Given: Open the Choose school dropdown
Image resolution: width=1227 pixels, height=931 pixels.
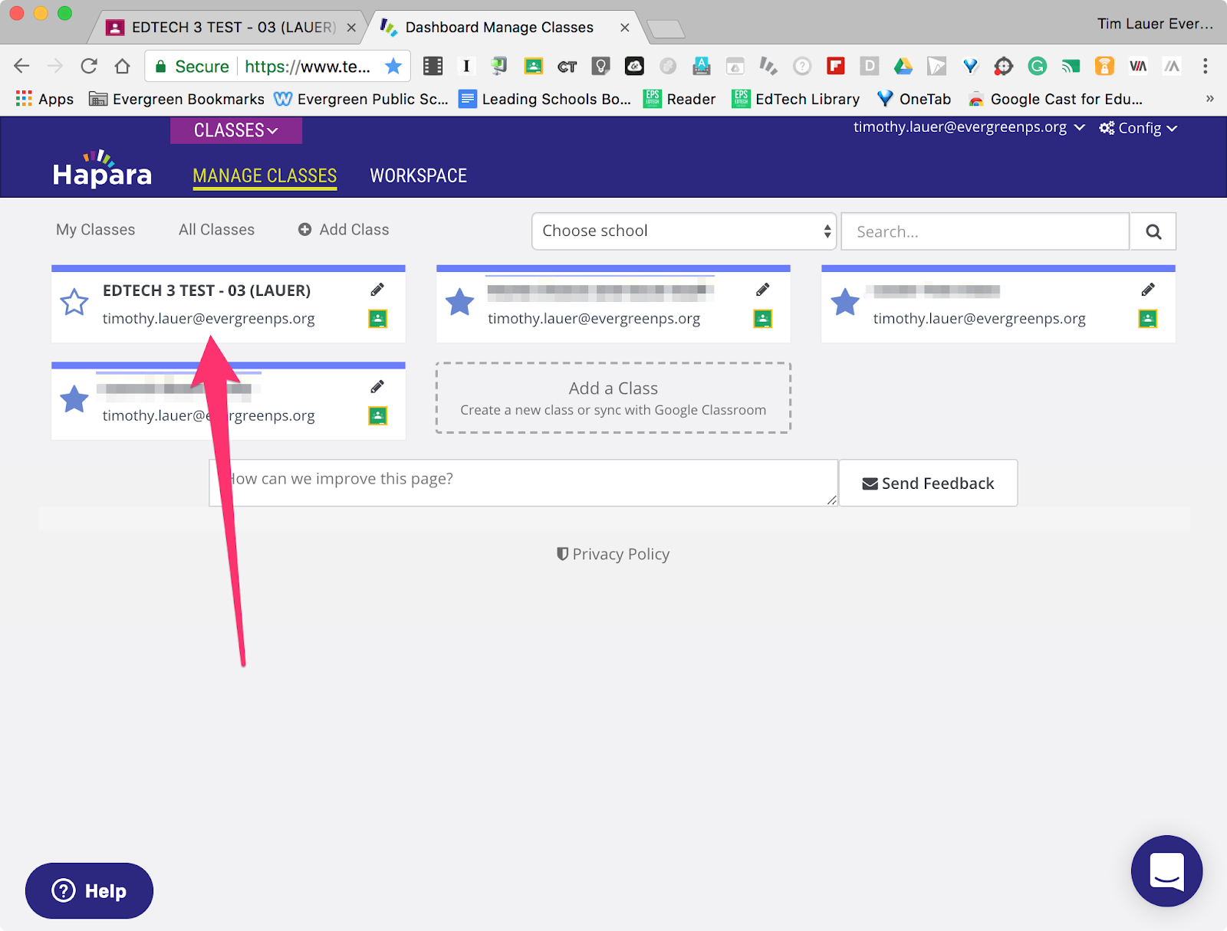Looking at the screenshot, I should click(684, 231).
